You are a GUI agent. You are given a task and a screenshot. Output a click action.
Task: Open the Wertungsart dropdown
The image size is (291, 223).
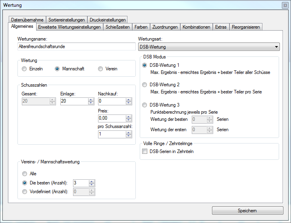tap(276, 47)
